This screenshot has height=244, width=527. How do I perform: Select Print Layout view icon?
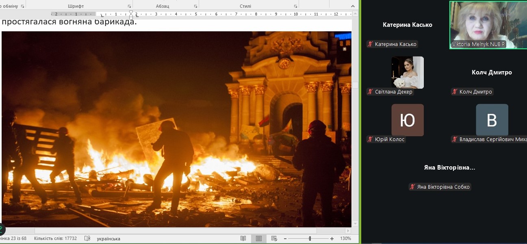click(x=258, y=239)
